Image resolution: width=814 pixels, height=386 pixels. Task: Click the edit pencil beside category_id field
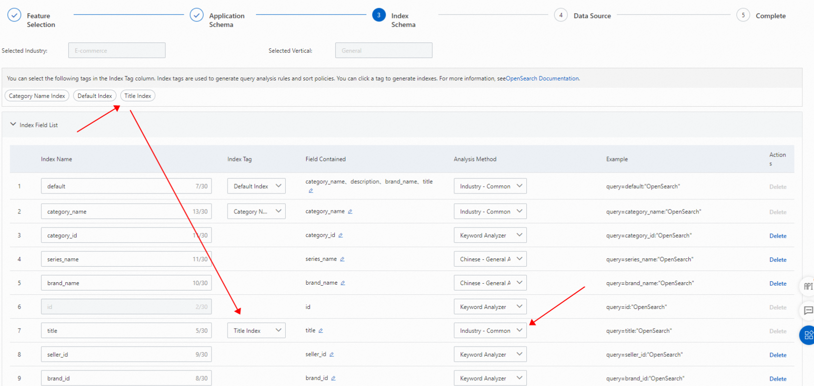[x=340, y=235]
